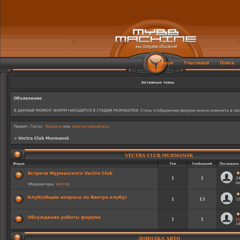This screenshot has width=240, height=240.
Task: Click avatar in Встречи Мурманского Vectra Club row
Action: click(x=227, y=177)
